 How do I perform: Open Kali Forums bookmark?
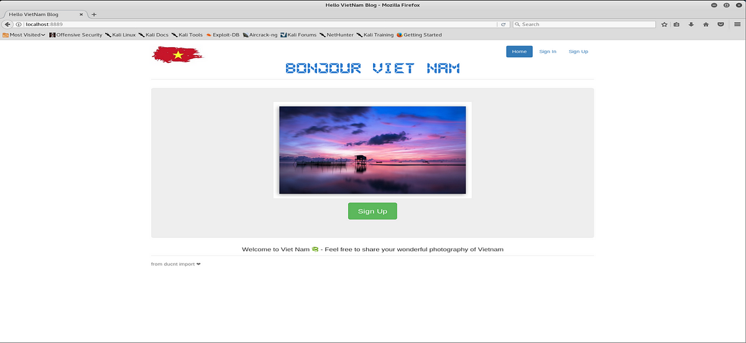click(298, 35)
